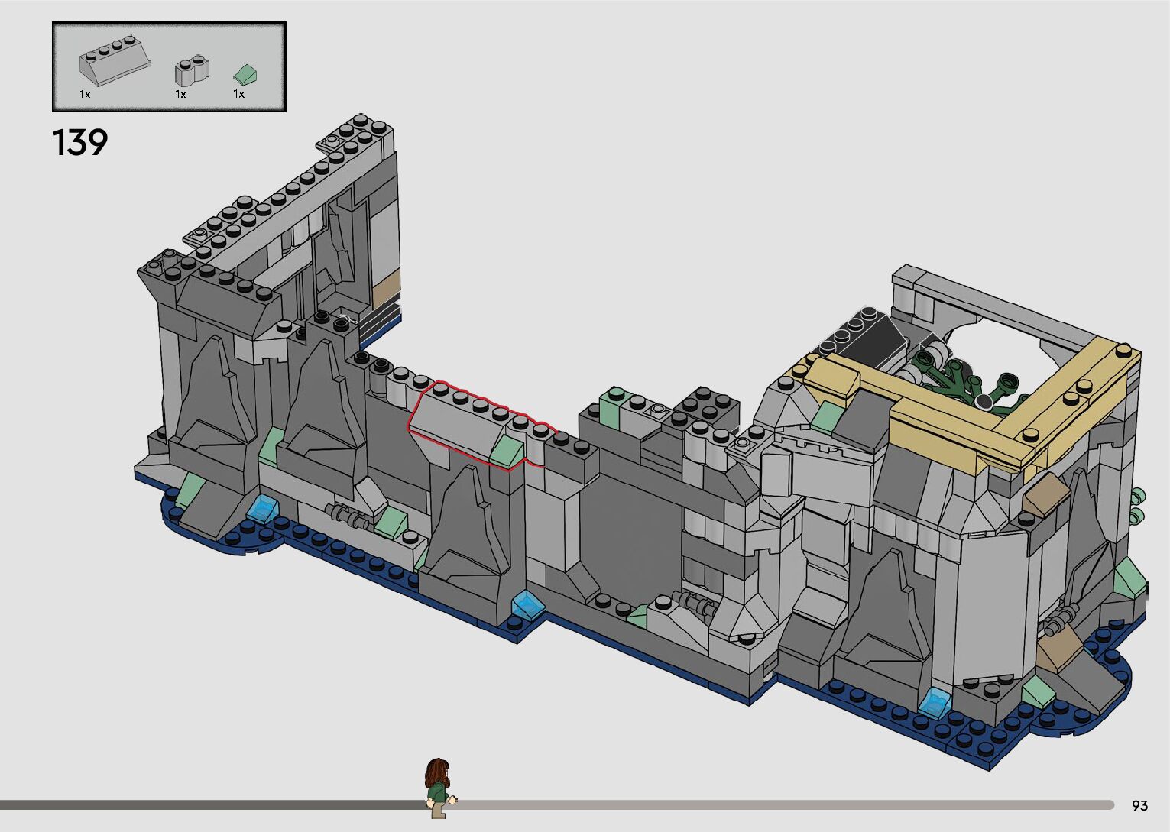Click the large dark gray center wall panel
This screenshot has height=832, width=1170.
pyautogui.click(x=629, y=535)
